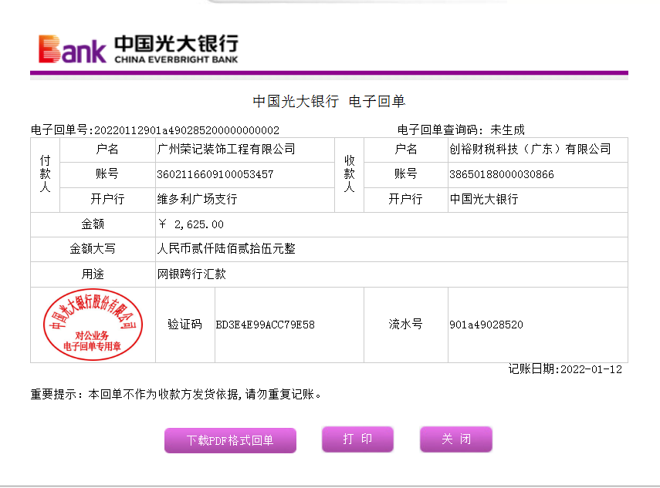Screen dimensions: 660x488
Task: Click the purpose value 网银跨行汇款
Action: pyautogui.click(x=191, y=274)
